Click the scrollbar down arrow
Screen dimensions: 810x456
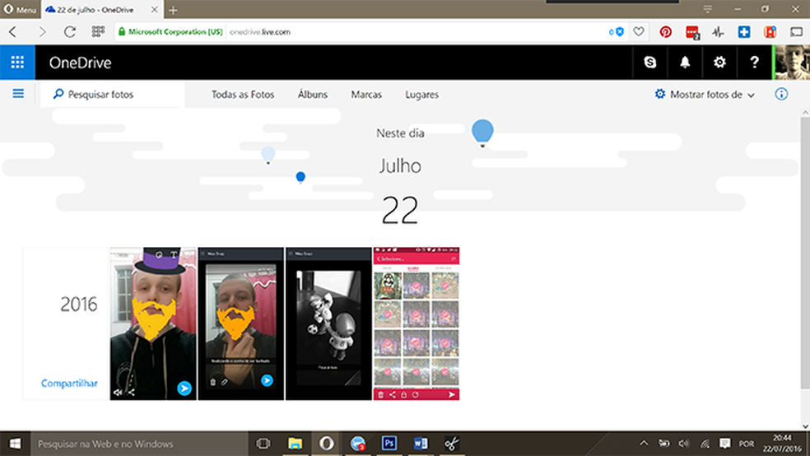[x=805, y=426]
